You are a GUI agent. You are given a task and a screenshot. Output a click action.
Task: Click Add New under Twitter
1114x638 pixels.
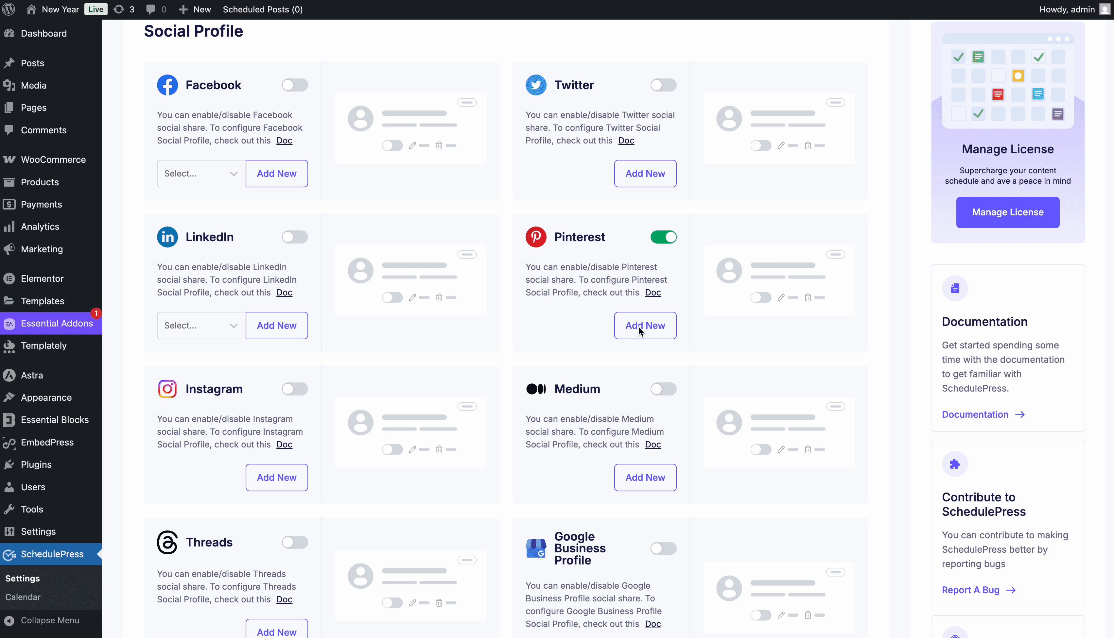coord(645,174)
